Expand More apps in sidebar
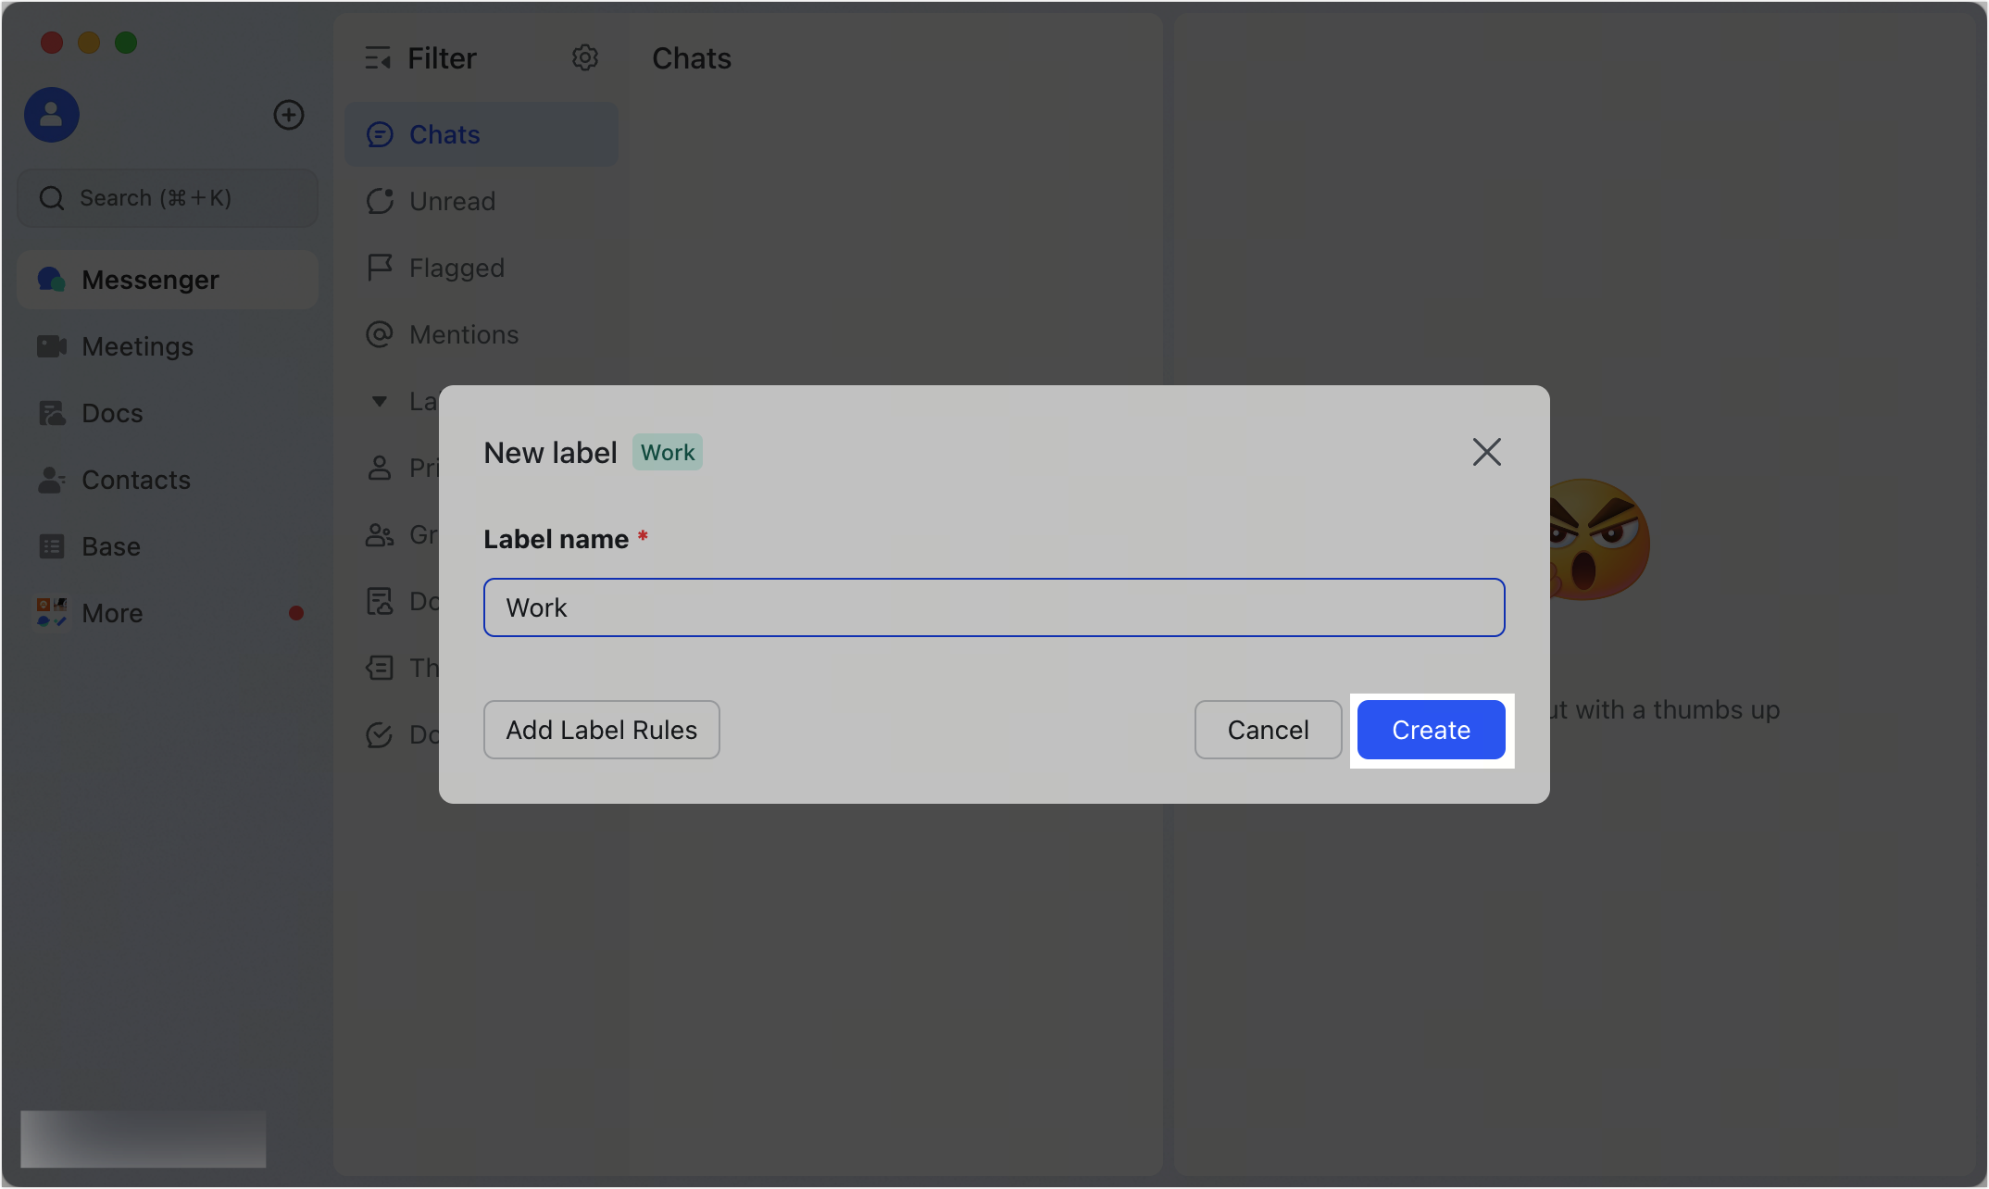1989x1189 pixels. pyautogui.click(x=112, y=613)
